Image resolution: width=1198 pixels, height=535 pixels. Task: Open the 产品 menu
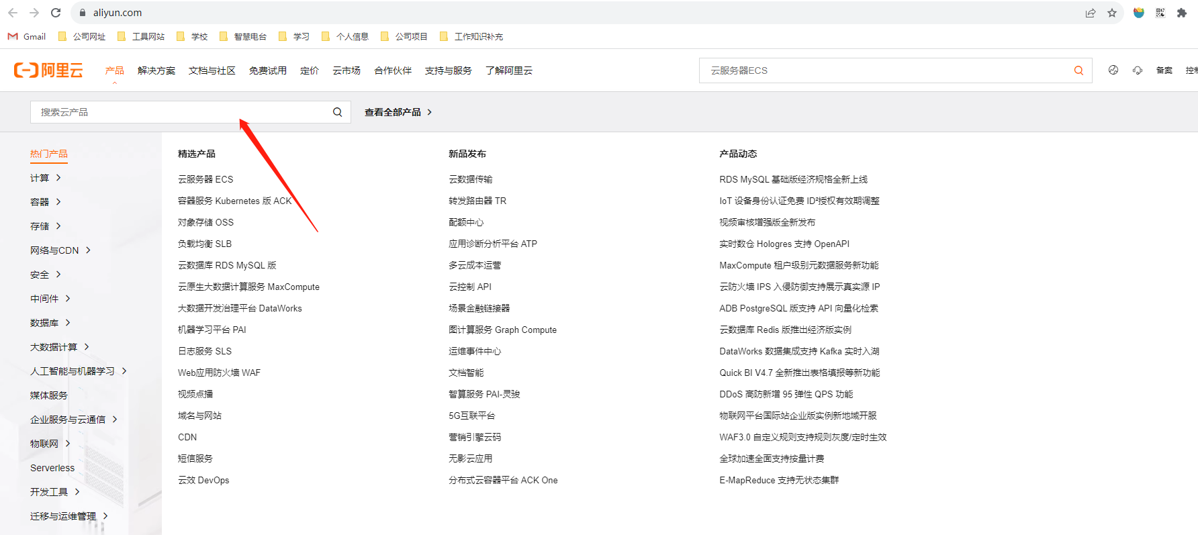[114, 70]
